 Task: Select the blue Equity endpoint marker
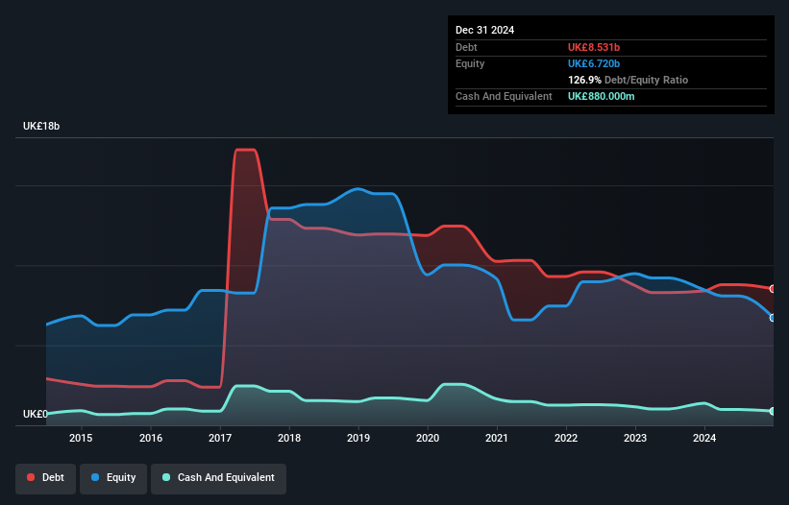pyautogui.click(x=773, y=318)
